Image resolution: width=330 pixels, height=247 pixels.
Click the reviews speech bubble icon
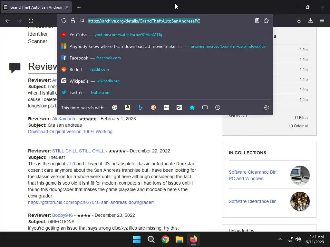(x=15, y=68)
